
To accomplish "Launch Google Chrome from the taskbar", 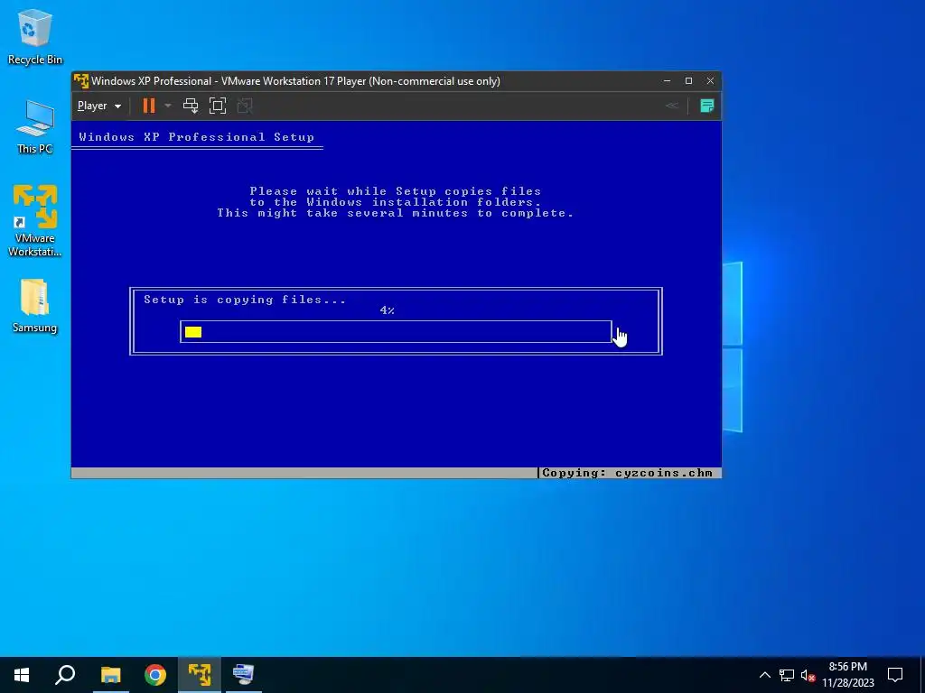I will 155,675.
